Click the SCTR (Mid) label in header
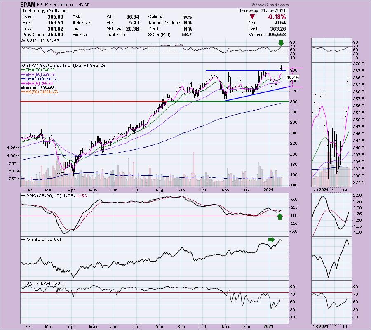This screenshot has height=330, width=371. 160,35
